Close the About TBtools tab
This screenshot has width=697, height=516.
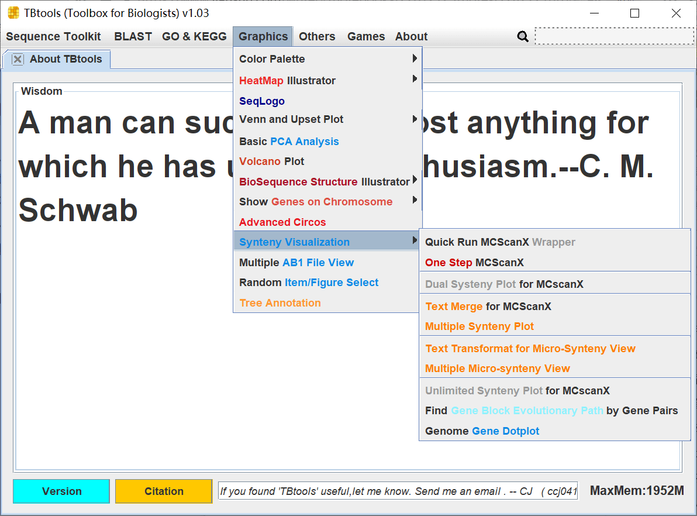tap(18, 59)
